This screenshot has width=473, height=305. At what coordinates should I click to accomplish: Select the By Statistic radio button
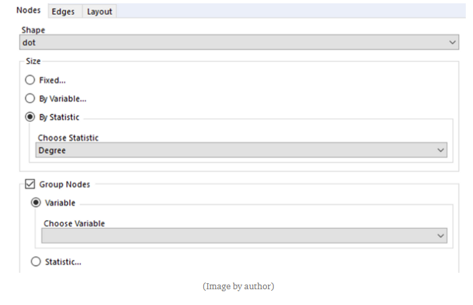pos(30,117)
